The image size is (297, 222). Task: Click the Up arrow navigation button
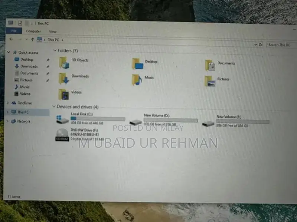tap(33, 39)
